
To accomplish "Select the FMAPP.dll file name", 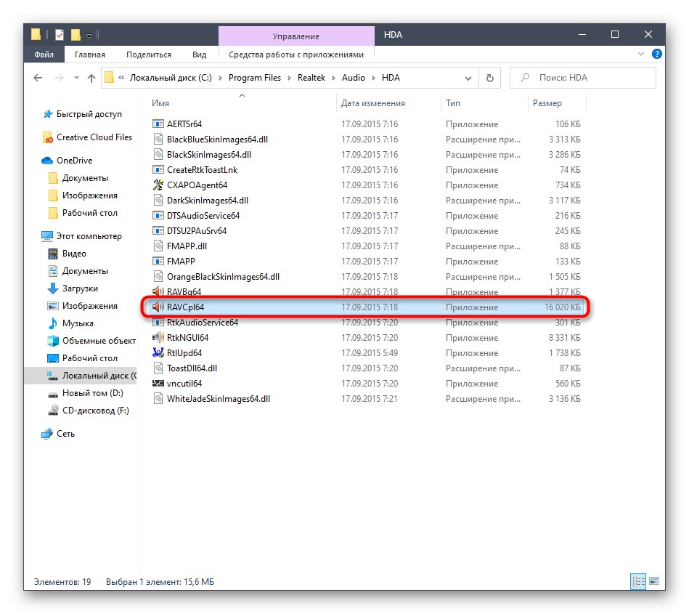I will click(187, 246).
